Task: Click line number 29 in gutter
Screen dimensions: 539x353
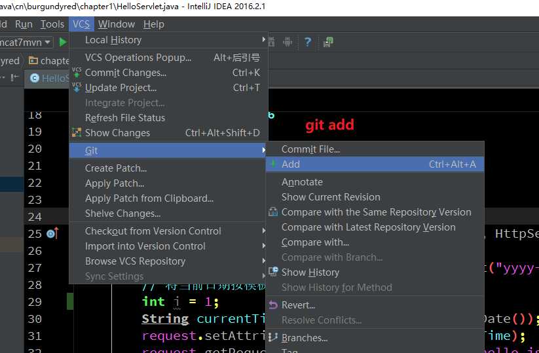Action: (x=35, y=302)
